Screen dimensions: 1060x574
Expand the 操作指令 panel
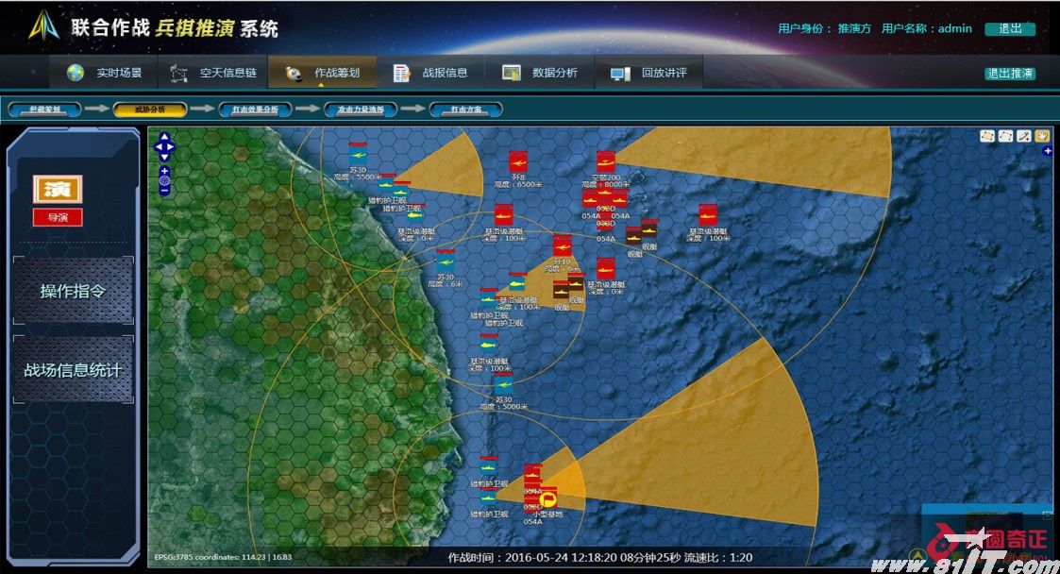point(73,291)
